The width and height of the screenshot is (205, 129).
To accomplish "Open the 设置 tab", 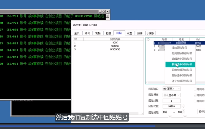I will (129, 33).
